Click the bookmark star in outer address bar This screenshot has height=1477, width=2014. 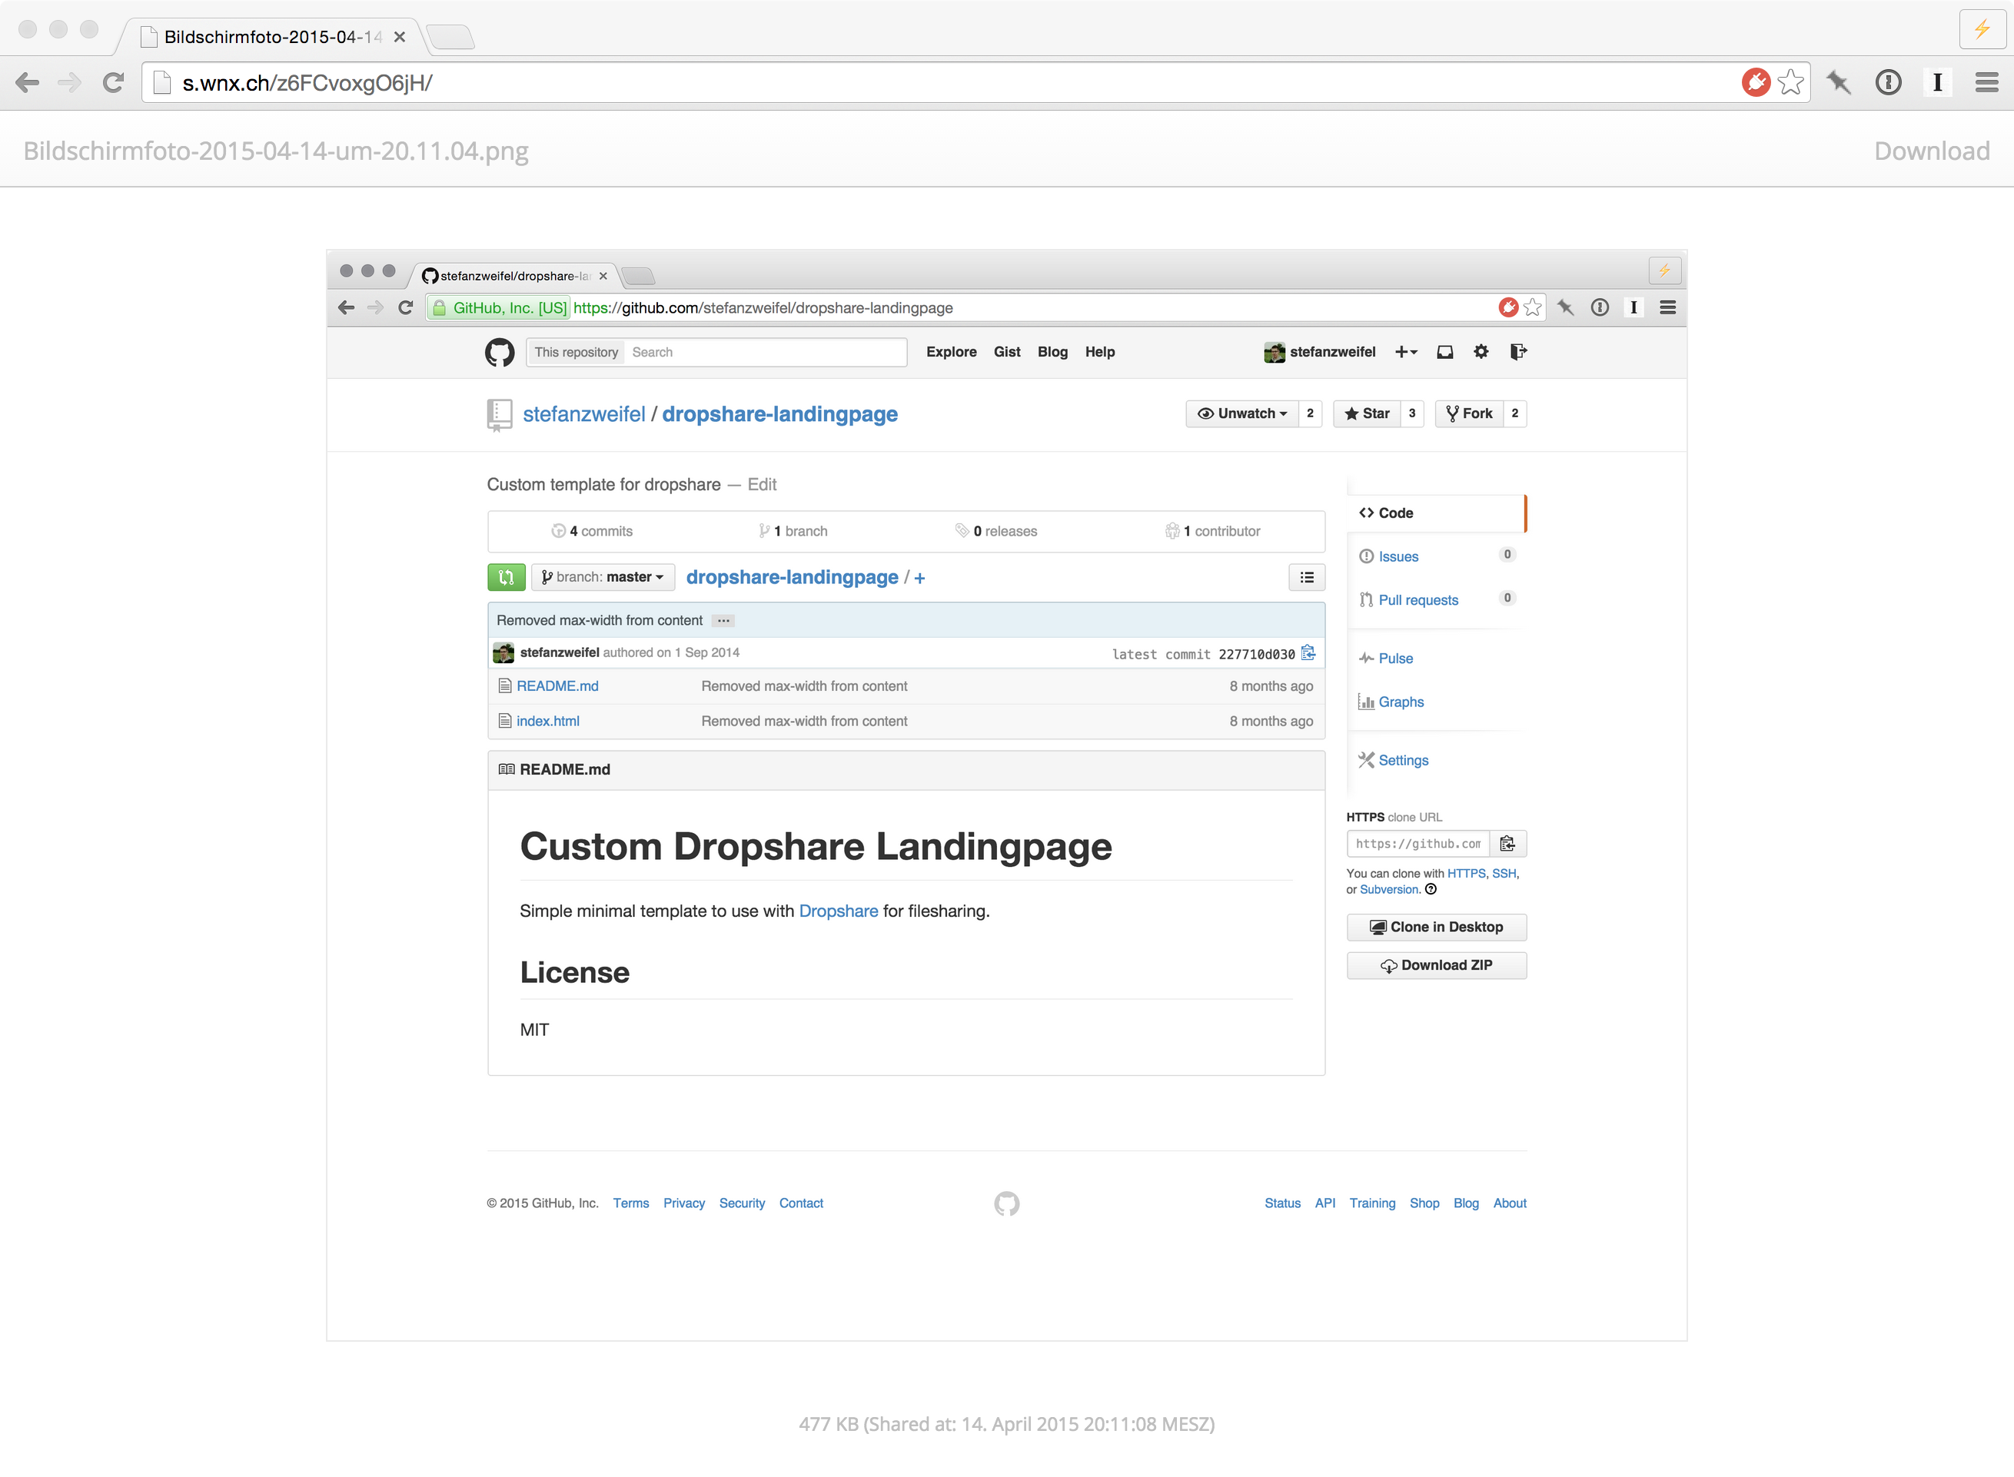click(x=1790, y=83)
